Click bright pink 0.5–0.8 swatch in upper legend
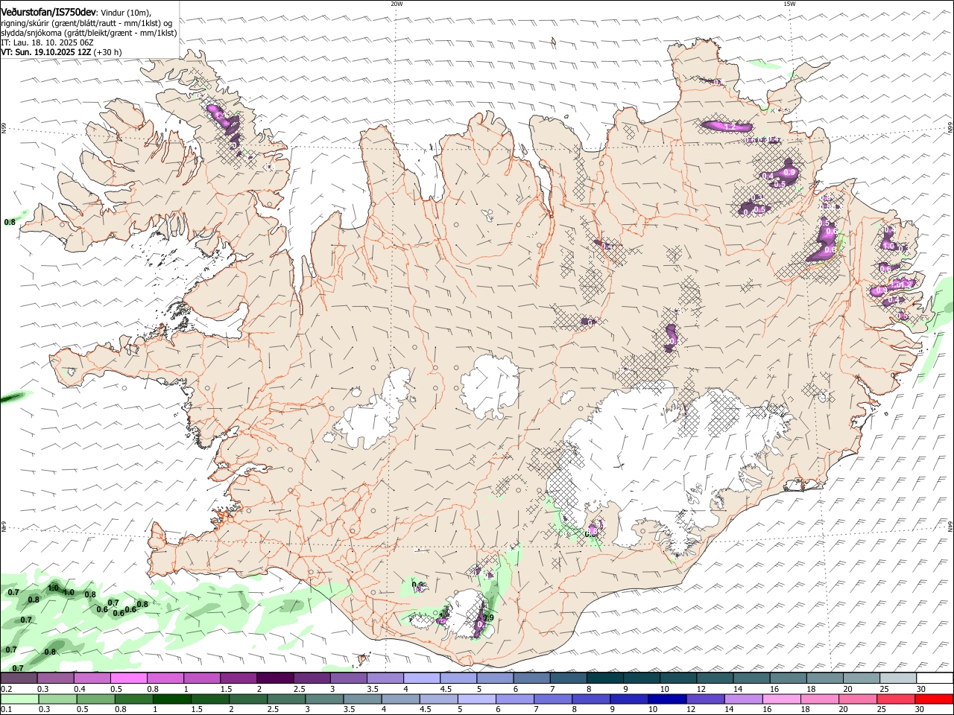This screenshot has height=715, width=954. pyautogui.click(x=130, y=679)
